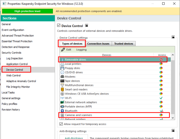Click the Bluetooth access status icon
The image size is (180, 139).
click(161, 111)
